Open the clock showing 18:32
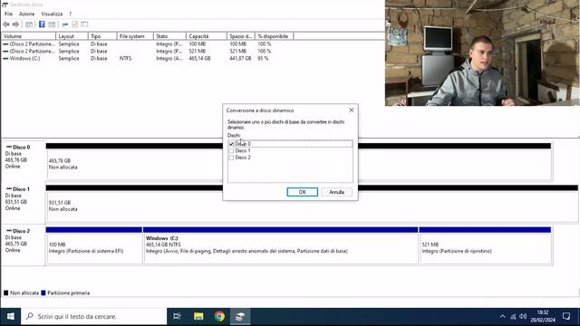Screen dimensions: 580x326 (x=543, y=316)
